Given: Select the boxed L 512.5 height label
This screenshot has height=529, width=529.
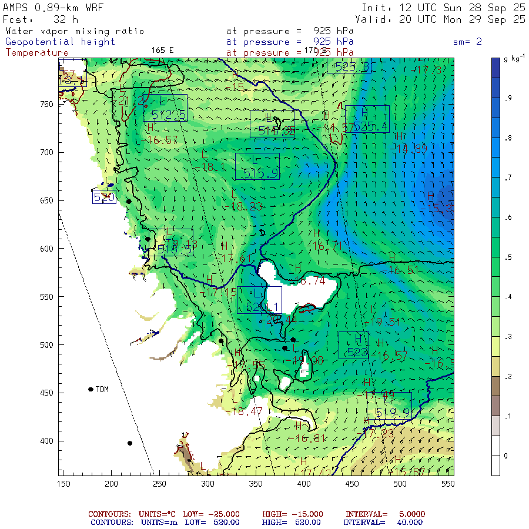Looking at the screenshot, I should (165, 108).
